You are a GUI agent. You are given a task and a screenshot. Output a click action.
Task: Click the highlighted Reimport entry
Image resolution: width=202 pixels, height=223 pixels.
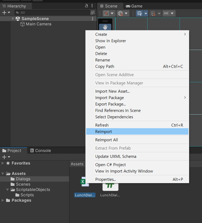click(x=137, y=132)
